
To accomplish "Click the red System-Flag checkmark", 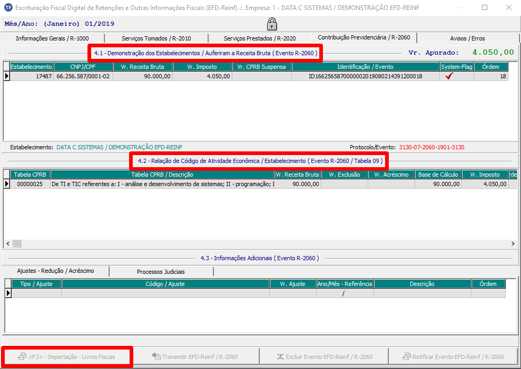I will (449, 76).
